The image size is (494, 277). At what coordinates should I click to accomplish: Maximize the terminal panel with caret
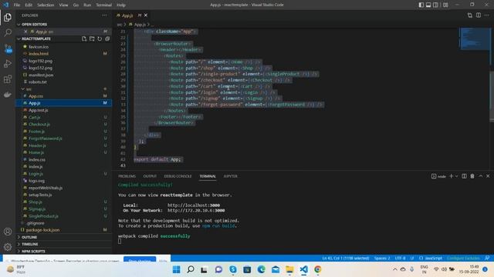[480, 176]
